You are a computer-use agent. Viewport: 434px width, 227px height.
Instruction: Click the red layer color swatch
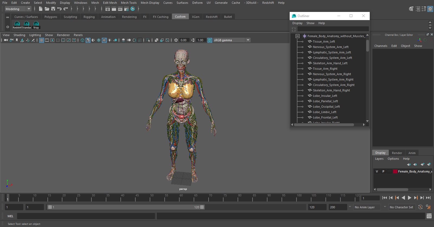coord(395,171)
